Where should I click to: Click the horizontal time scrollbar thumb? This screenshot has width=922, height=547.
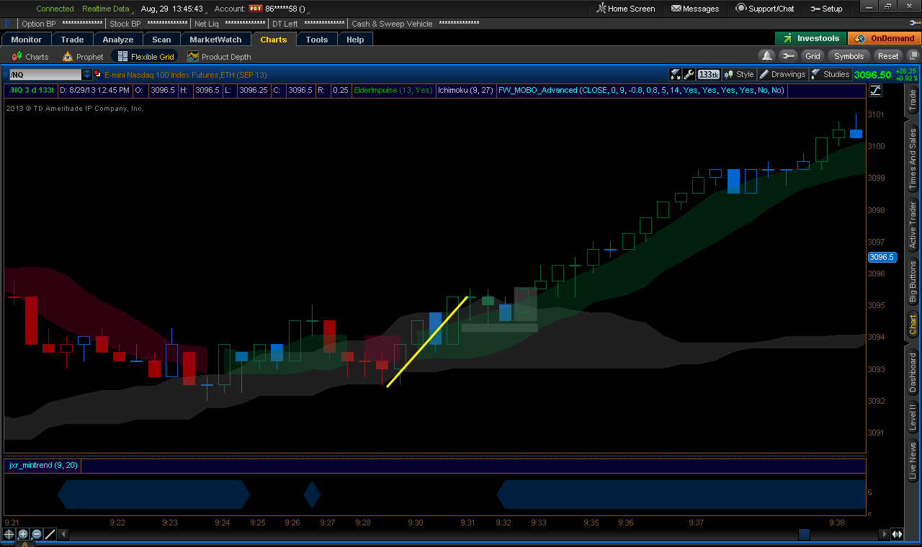point(804,534)
